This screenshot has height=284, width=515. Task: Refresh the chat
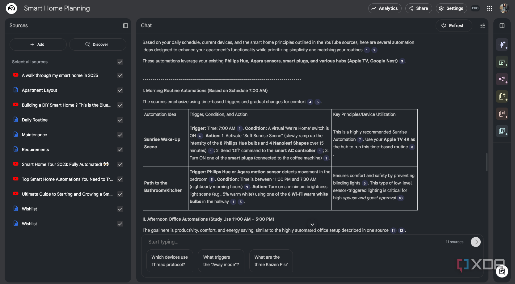(454, 26)
